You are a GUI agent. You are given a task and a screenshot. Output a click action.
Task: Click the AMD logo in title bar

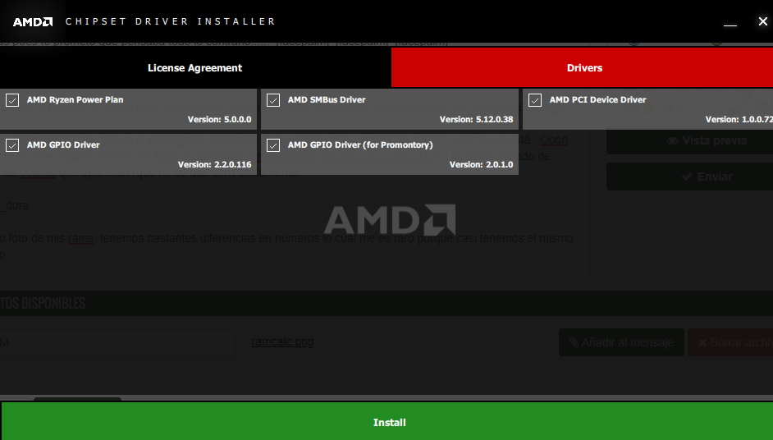point(33,21)
